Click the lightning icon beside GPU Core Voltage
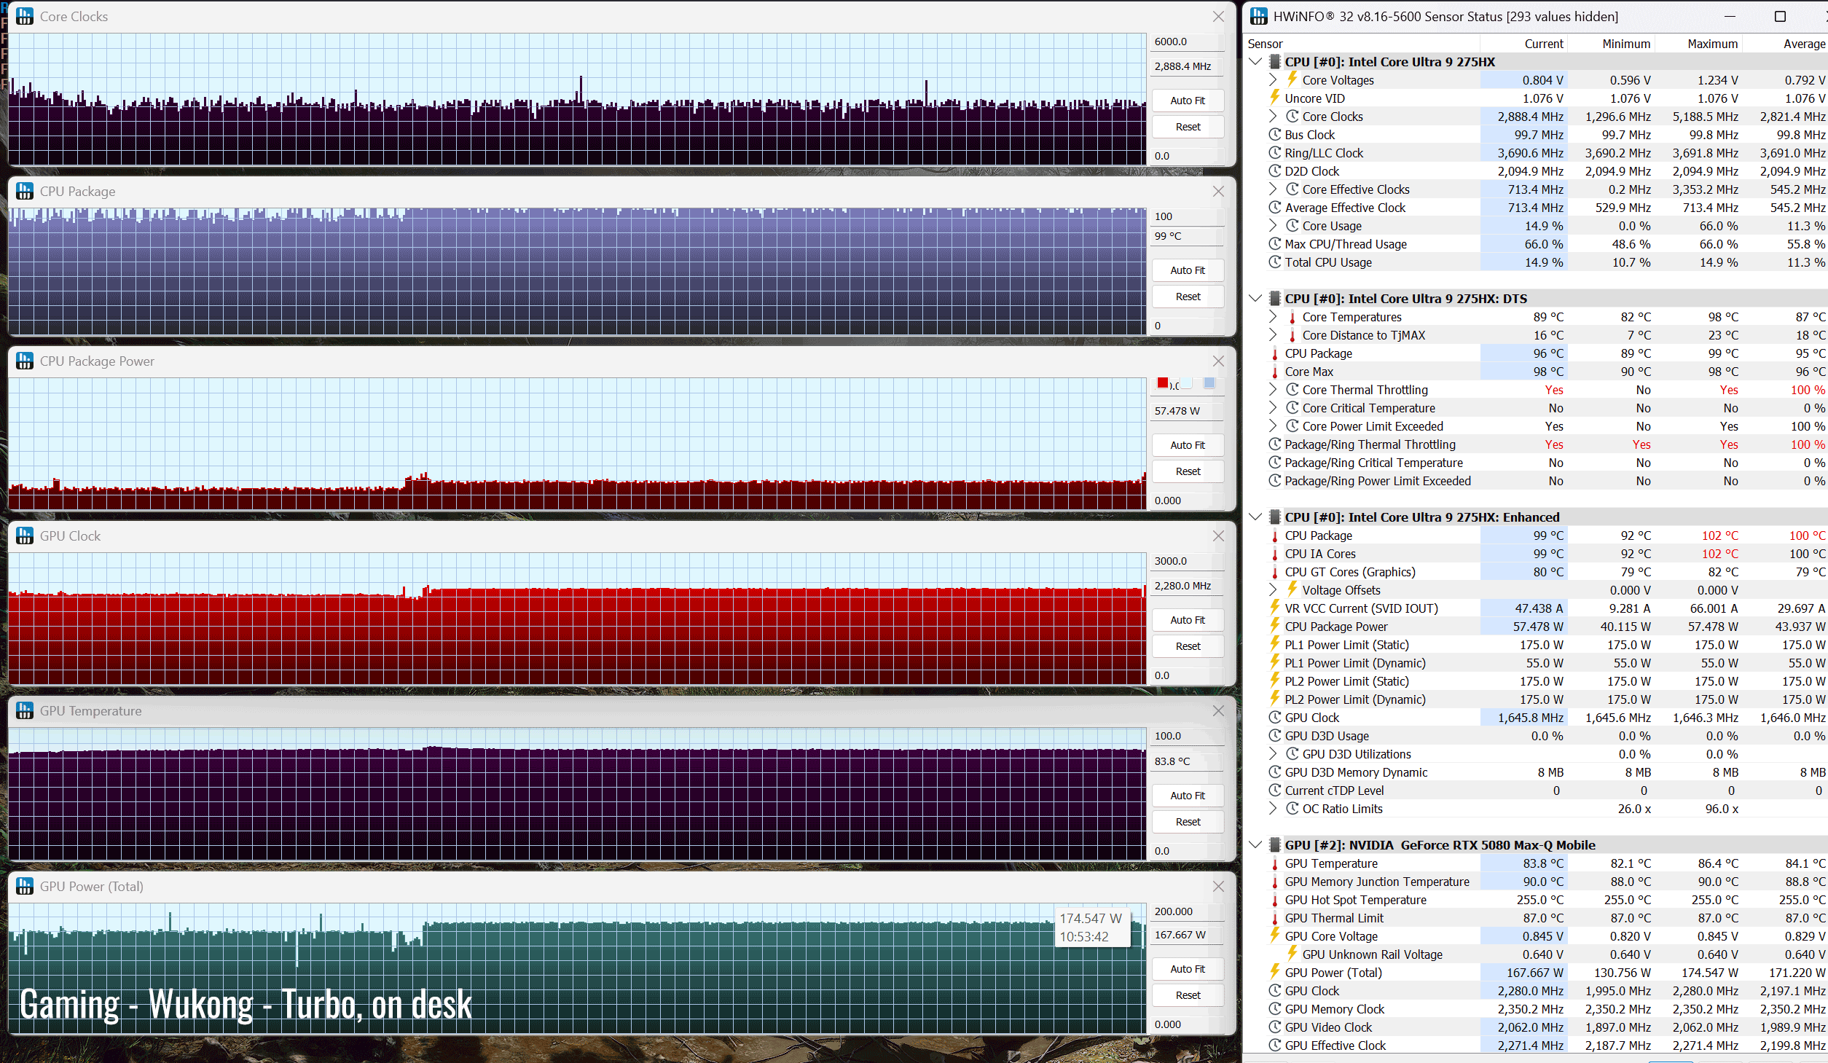The image size is (1828, 1063). [x=1275, y=935]
